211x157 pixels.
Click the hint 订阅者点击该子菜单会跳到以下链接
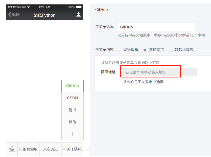pos(130,63)
